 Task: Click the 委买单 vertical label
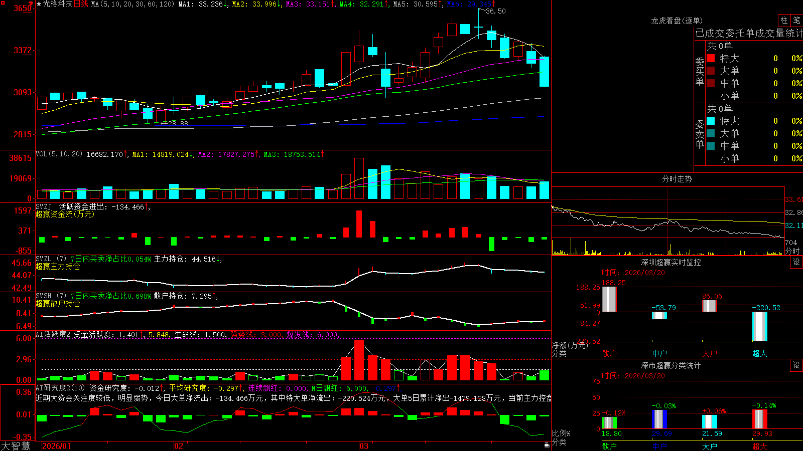point(700,72)
